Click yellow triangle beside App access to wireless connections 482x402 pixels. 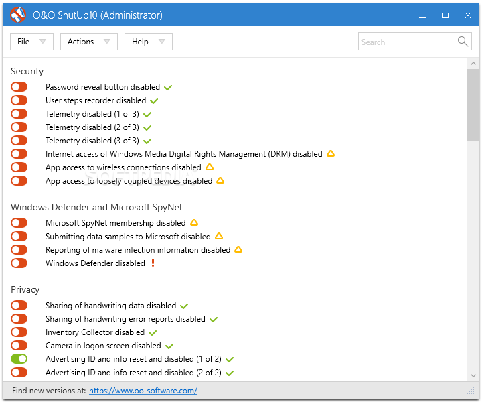(210, 167)
